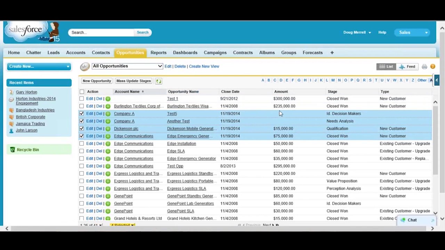445x250 pixels.
Task: Uncheck the Test5 row checkbox
Action: click(82, 114)
